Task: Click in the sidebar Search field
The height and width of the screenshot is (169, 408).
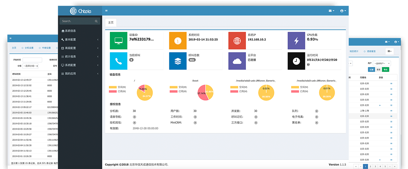Action: pyautogui.click(x=77, y=21)
